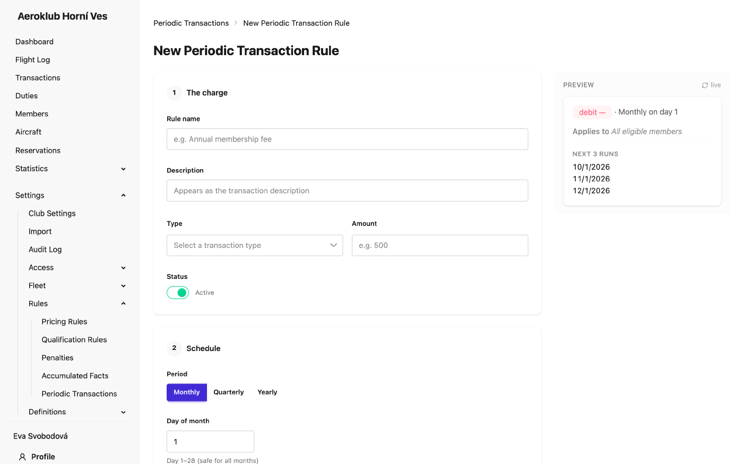Toggle the Active status switch
743x464 pixels.
click(178, 293)
